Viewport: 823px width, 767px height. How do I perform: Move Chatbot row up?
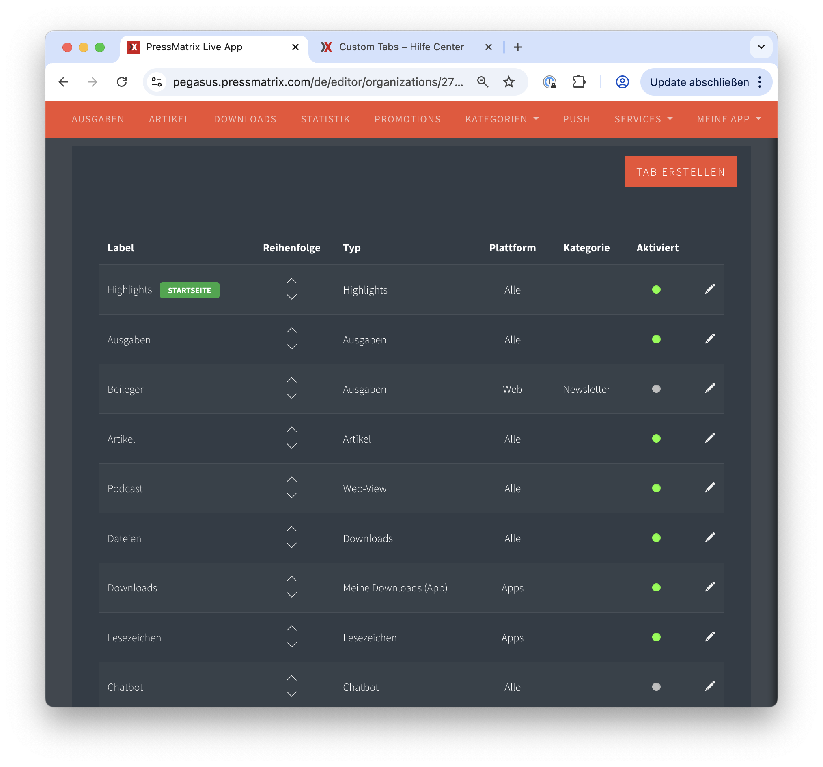point(291,678)
